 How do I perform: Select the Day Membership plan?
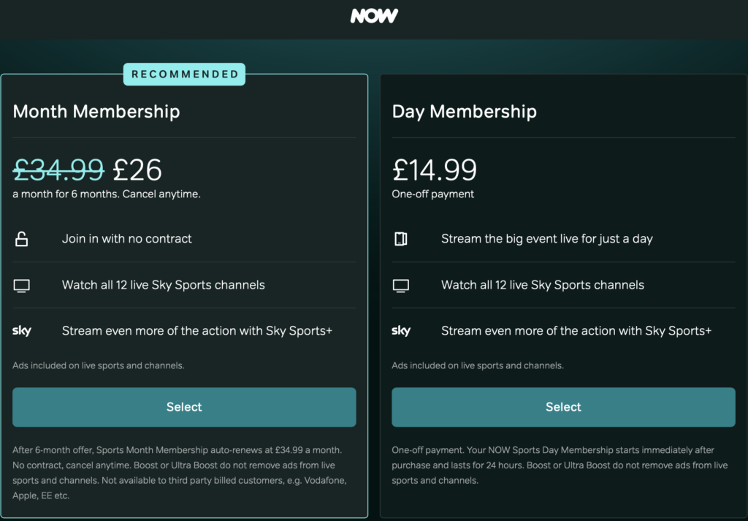pyautogui.click(x=563, y=407)
